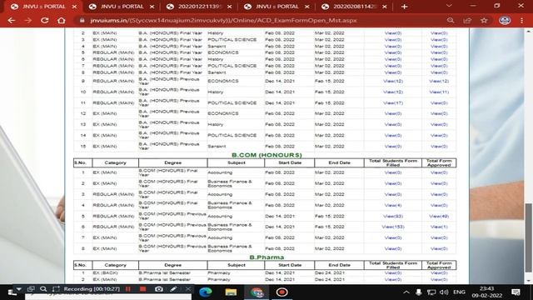Open the zoom magnifier in address bar

[451, 20]
